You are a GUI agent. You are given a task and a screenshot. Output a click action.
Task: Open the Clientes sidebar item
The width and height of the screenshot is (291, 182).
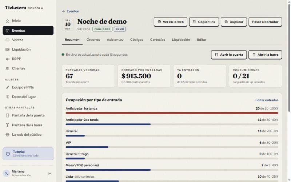tap(28, 68)
